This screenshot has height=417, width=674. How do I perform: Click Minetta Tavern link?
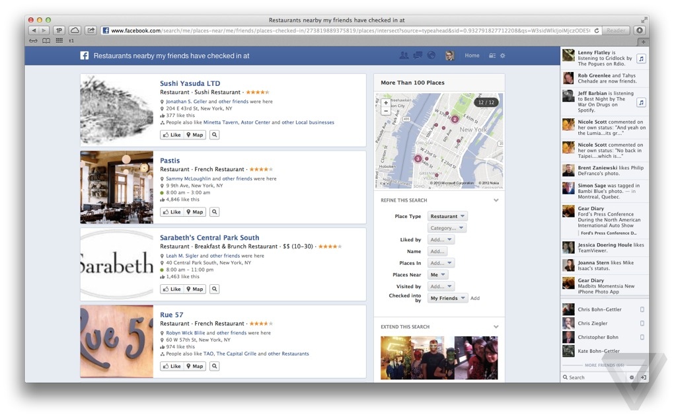pyautogui.click(x=221, y=122)
